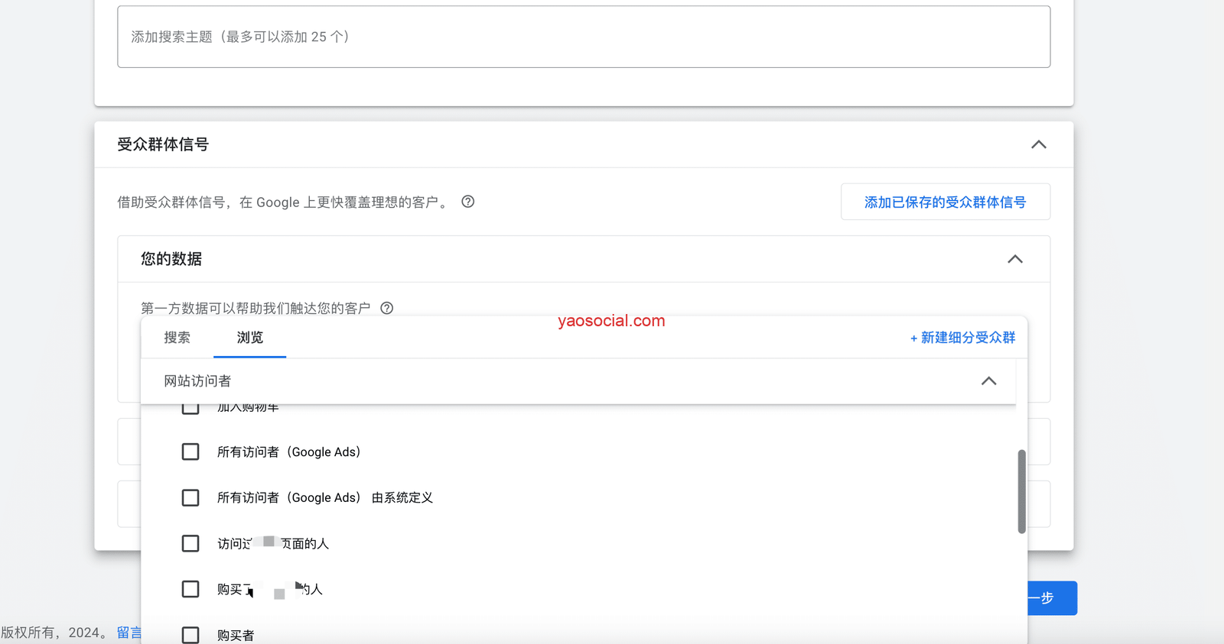Open the 留言 link in footer
The image size is (1224, 644).
click(129, 633)
